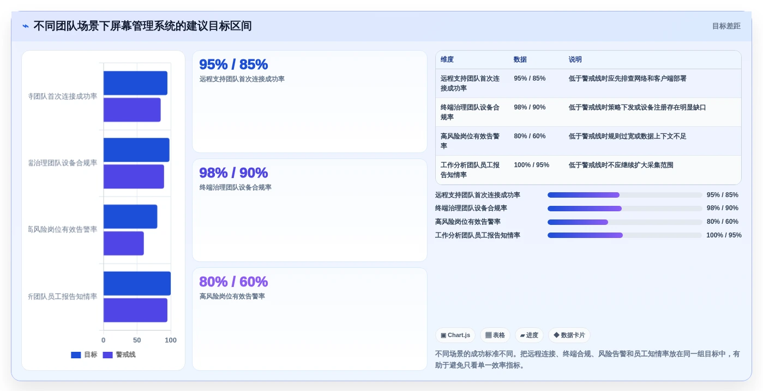The image size is (763, 391).
Task: Select the 数据卡片 tag chip
Action: coord(569,335)
